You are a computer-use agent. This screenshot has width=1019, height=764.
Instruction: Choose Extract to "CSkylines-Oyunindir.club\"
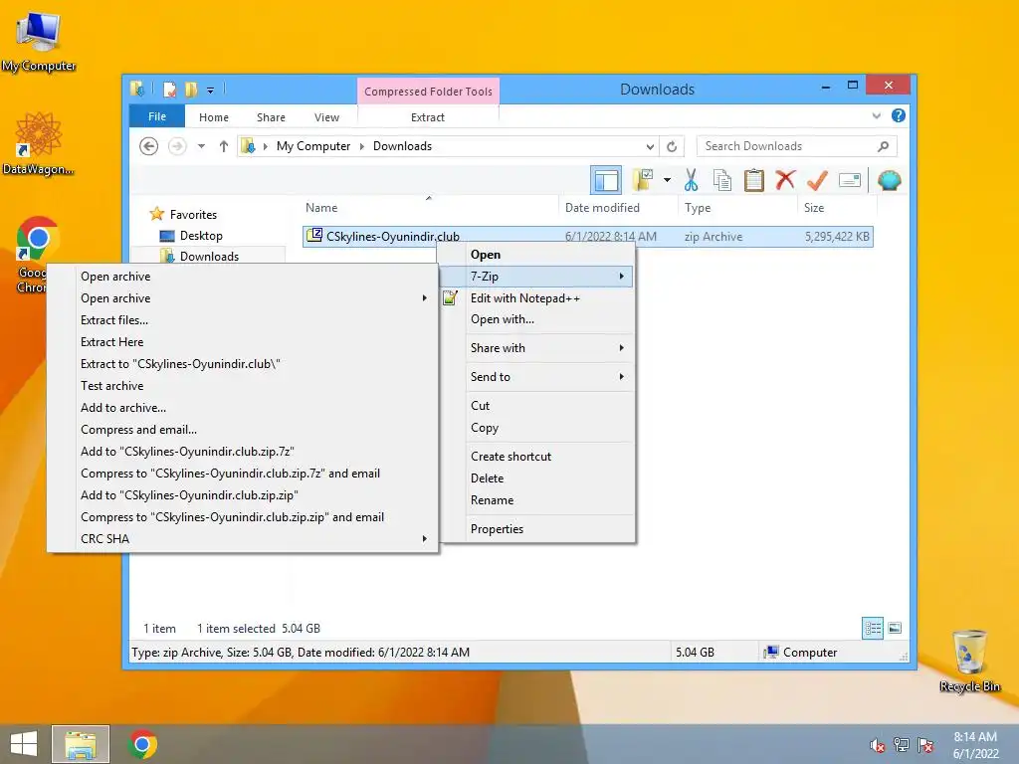[243, 364]
